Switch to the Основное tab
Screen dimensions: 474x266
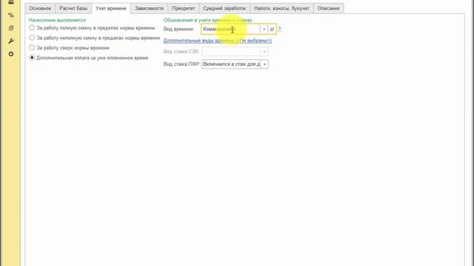(40, 8)
